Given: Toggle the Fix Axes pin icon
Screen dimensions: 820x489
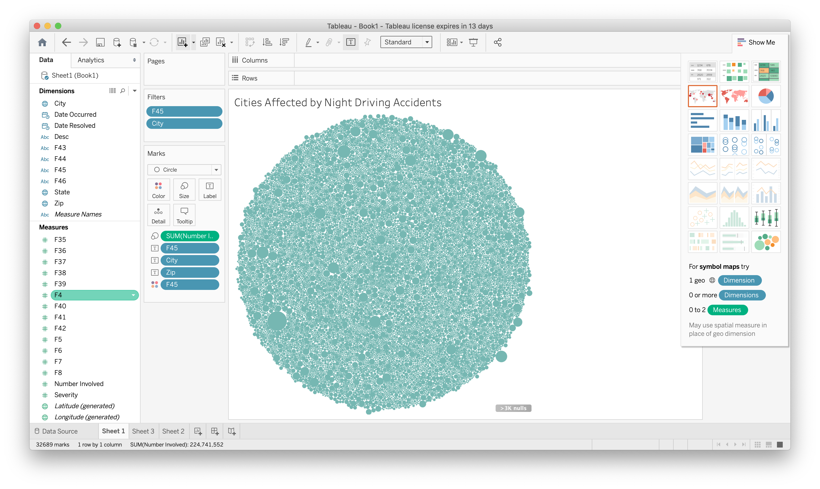Looking at the screenshot, I should coord(367,42).
